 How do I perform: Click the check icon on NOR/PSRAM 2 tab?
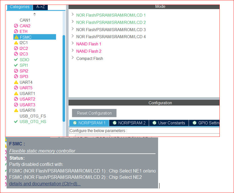click(x=115, y=123)
